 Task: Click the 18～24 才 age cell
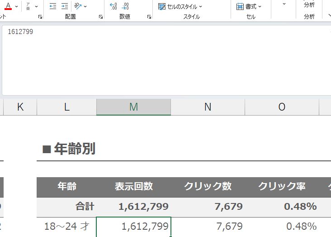point(66,226)
